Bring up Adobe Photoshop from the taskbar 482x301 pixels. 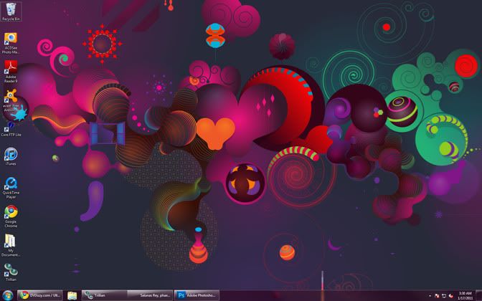(x=197, y=295)
